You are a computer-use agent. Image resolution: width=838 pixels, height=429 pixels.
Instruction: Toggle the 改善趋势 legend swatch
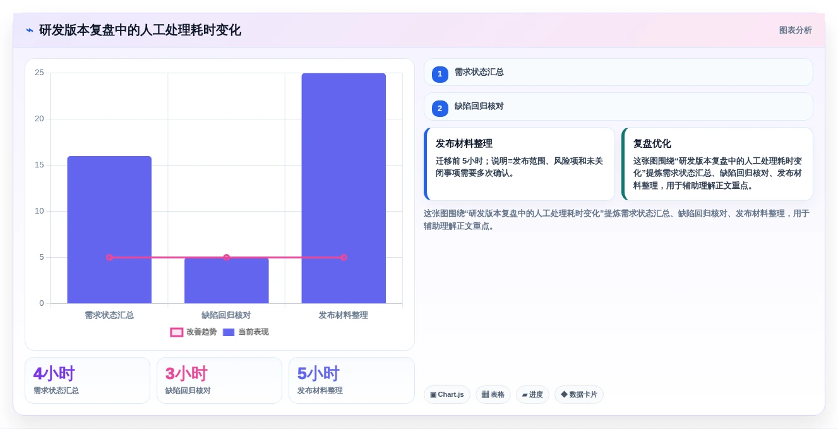[x=177, y=332]
